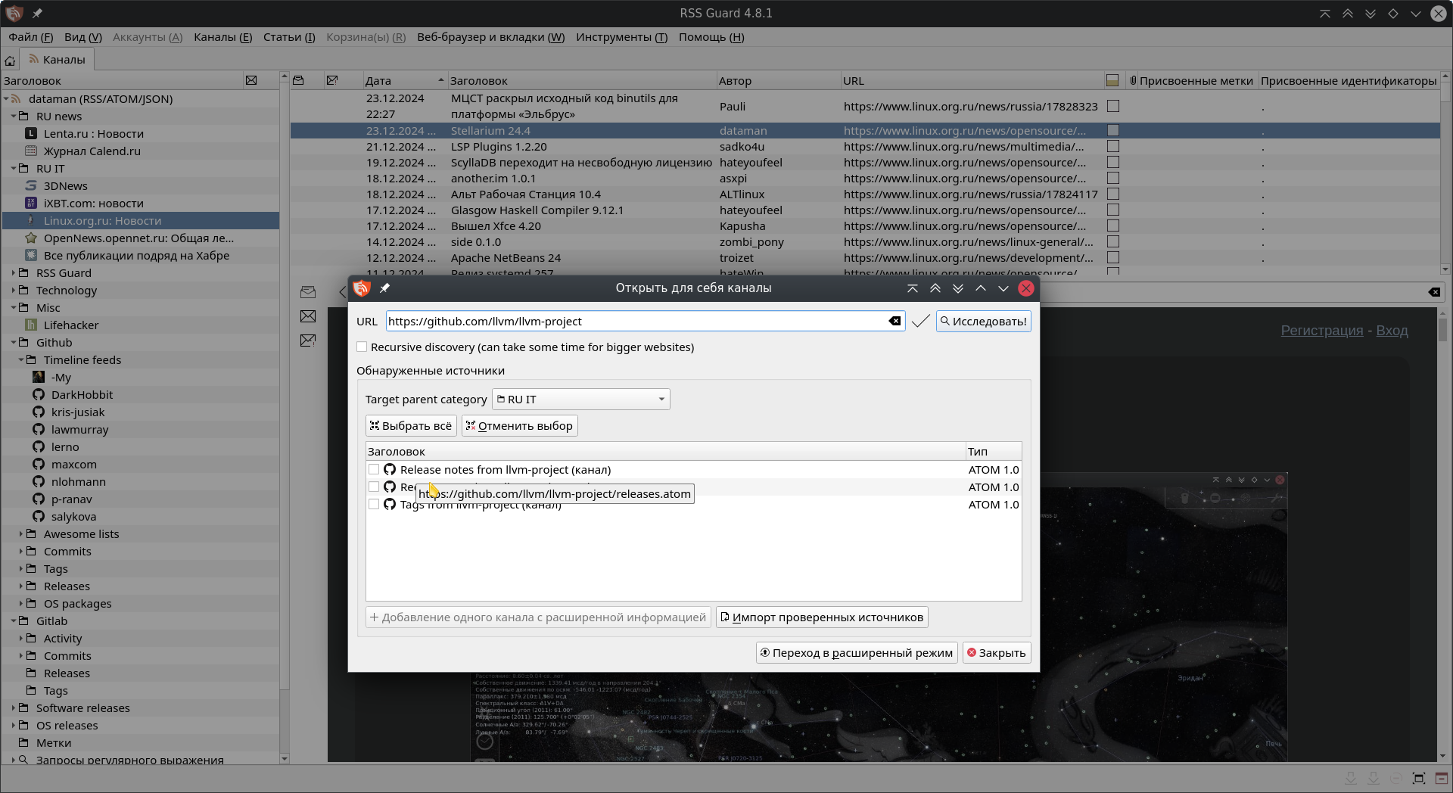
Task: Click Отменить выбор button
Action: point(519,426)
